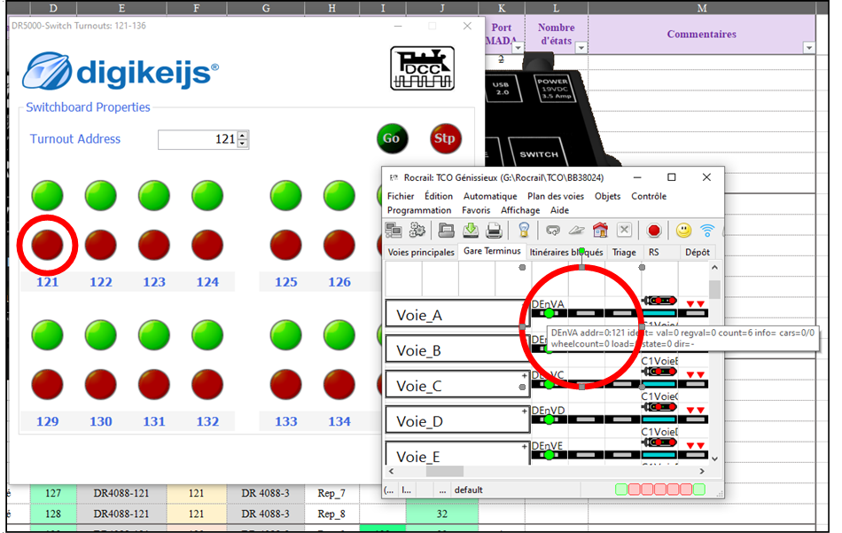Switch to the Triage tab
This screenshot has height=533, width=842.
coord(624,252)
